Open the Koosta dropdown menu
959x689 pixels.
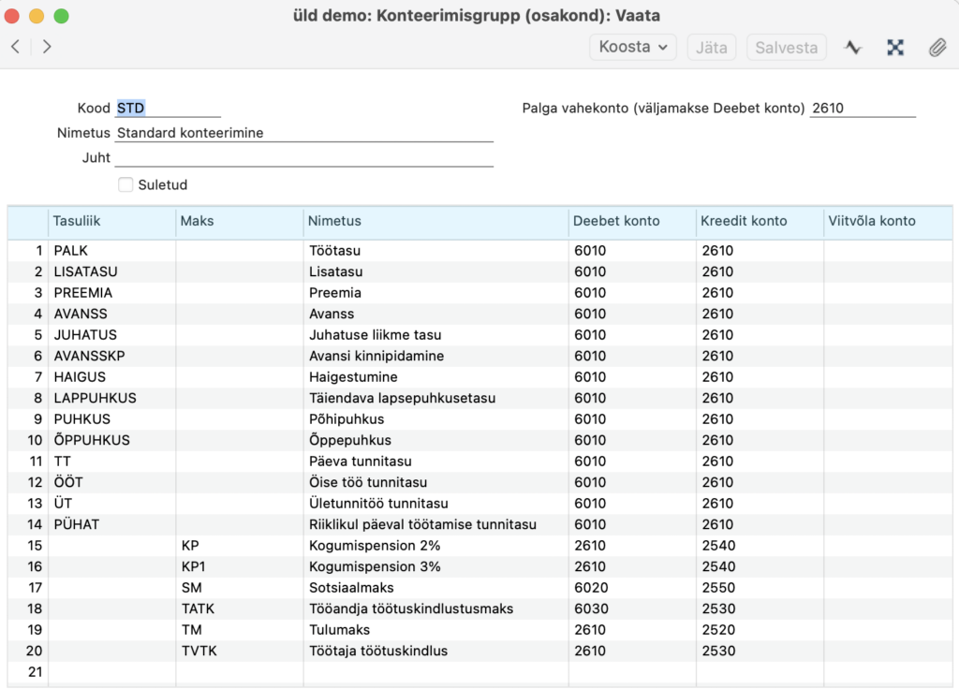tap(633, 47)
